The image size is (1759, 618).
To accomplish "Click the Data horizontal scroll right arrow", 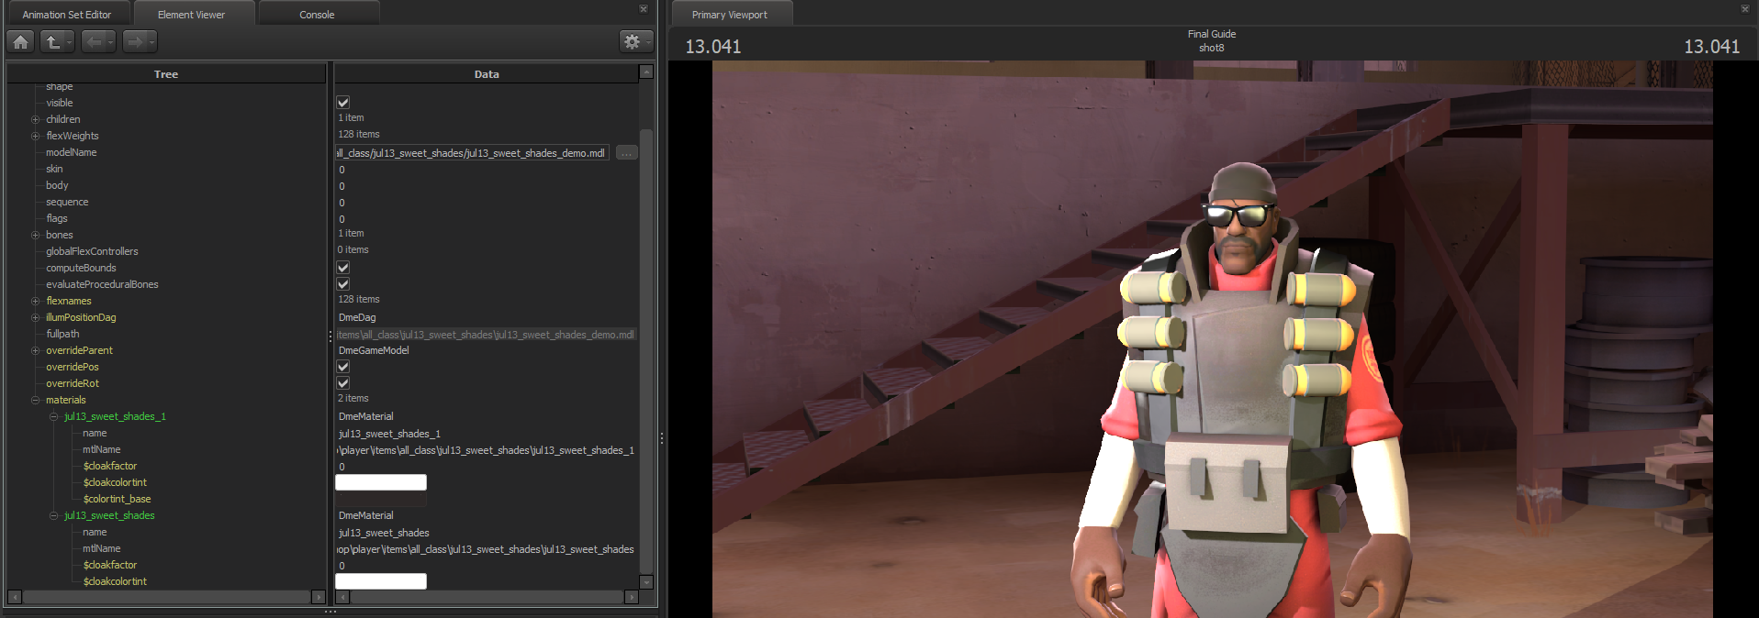I will 632,597.
